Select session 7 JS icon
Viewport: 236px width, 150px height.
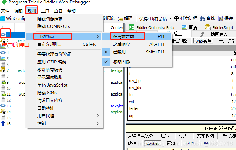click(3, 70)
